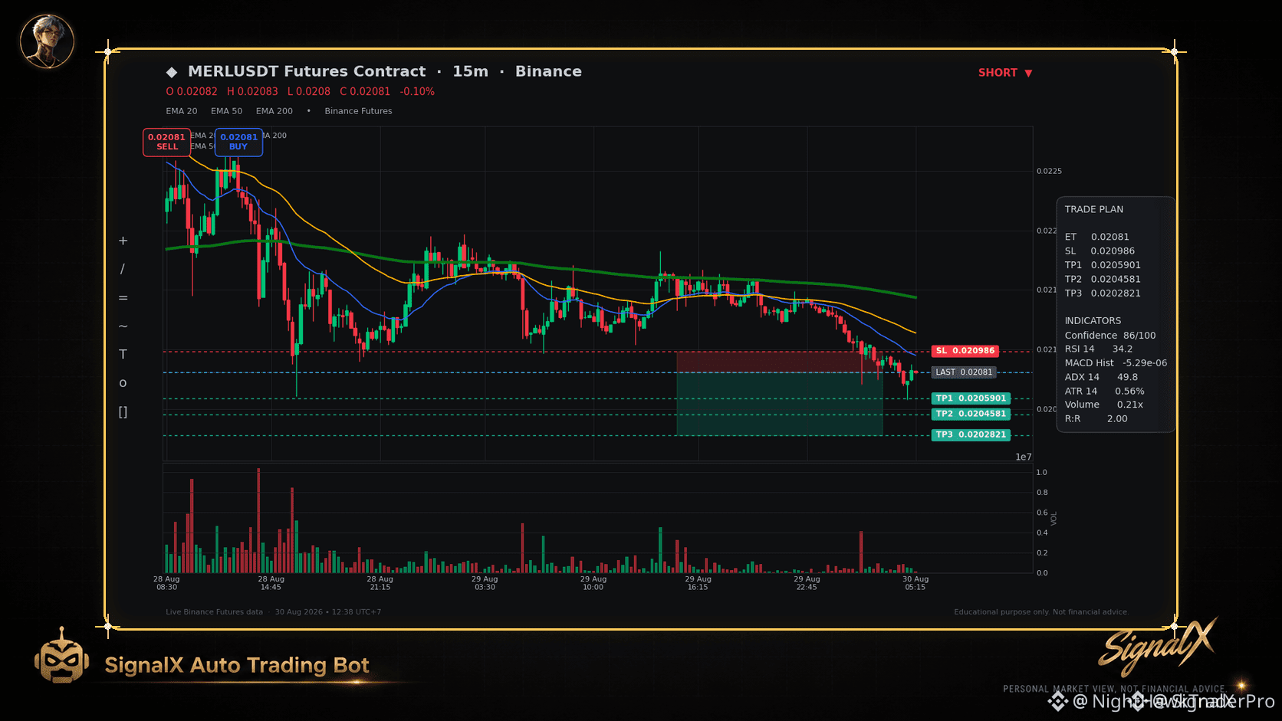
Task: Click the TP2 0.0204581 chart price tag
Action: coord(971,414)
